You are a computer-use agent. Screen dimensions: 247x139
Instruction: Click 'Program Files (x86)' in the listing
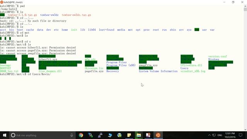(121, 65)
